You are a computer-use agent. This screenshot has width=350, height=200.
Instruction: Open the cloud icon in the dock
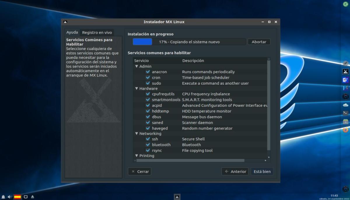(x=345, y=105)
